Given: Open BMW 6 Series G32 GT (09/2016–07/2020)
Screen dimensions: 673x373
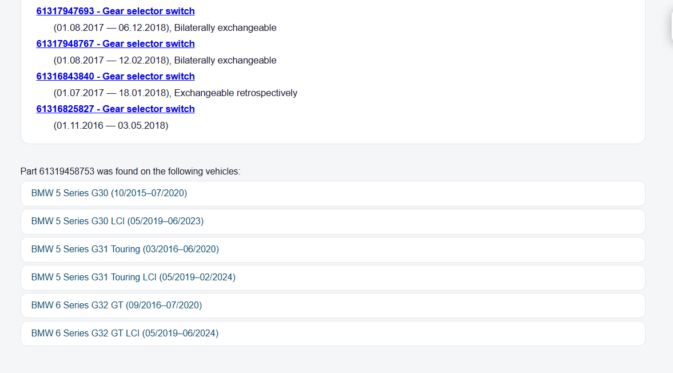Looking at the screenshot, I should tap(333, 305).
